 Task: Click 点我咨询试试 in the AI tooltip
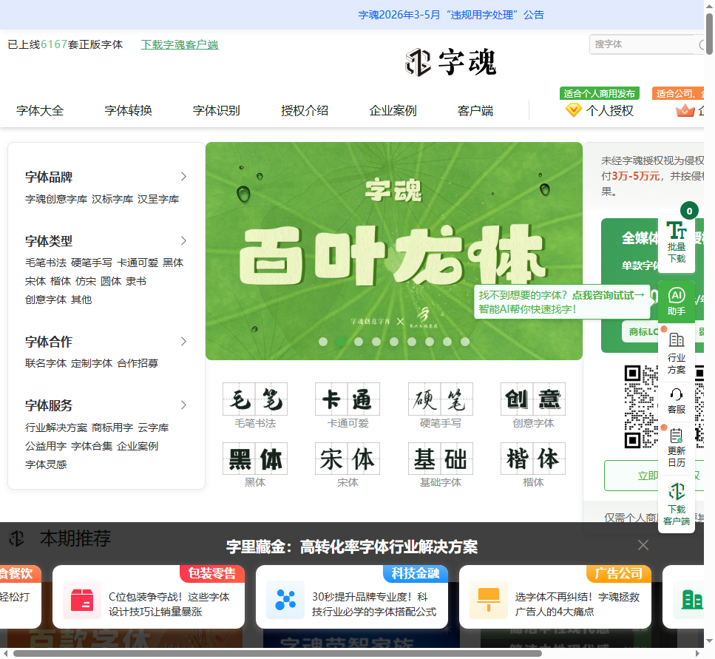[x=609, y=296]
